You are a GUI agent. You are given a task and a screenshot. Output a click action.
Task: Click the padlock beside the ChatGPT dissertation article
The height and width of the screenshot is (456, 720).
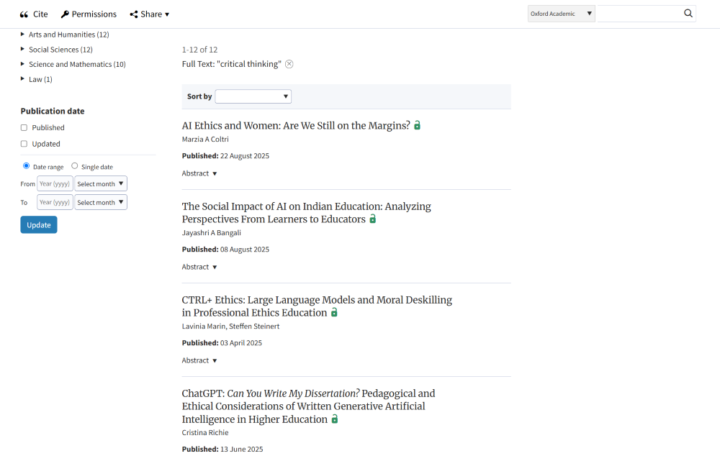334,419
